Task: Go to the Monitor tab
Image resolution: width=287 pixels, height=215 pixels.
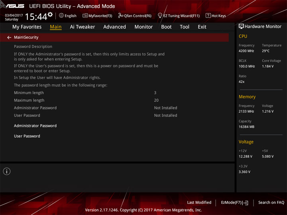Action: pyautogui.click(x=143, y=27)
